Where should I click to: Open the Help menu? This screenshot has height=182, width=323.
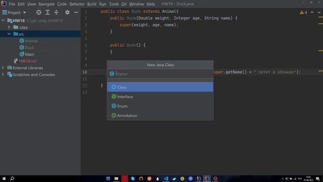[151, 4]
